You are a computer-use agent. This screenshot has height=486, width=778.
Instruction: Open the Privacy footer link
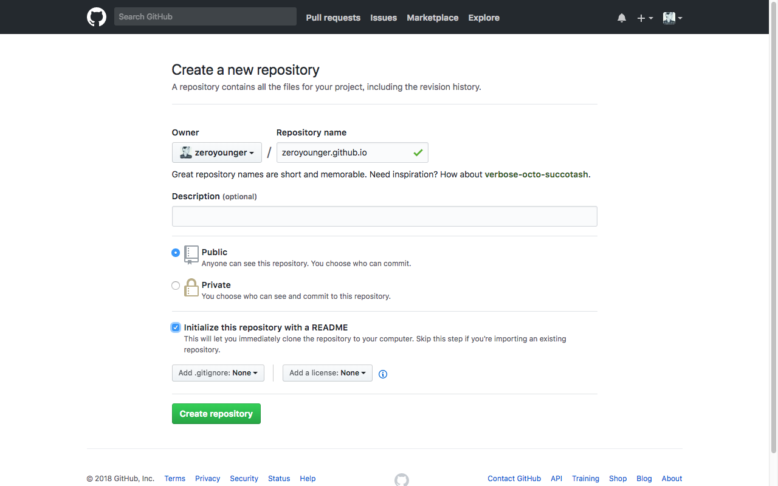[x=208, y=479]
